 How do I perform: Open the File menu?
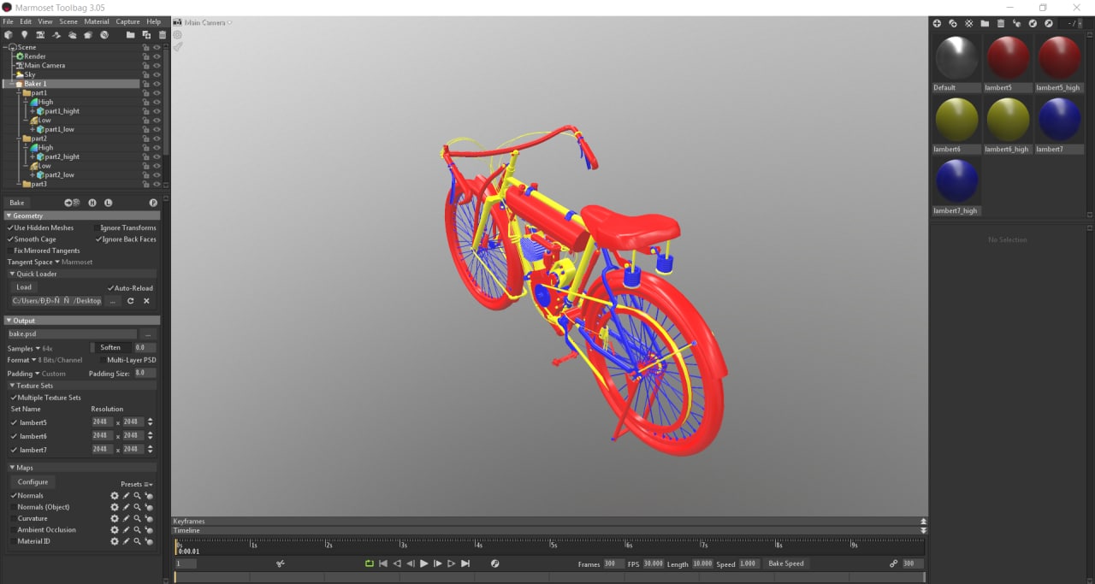click(x=8, y=21)
